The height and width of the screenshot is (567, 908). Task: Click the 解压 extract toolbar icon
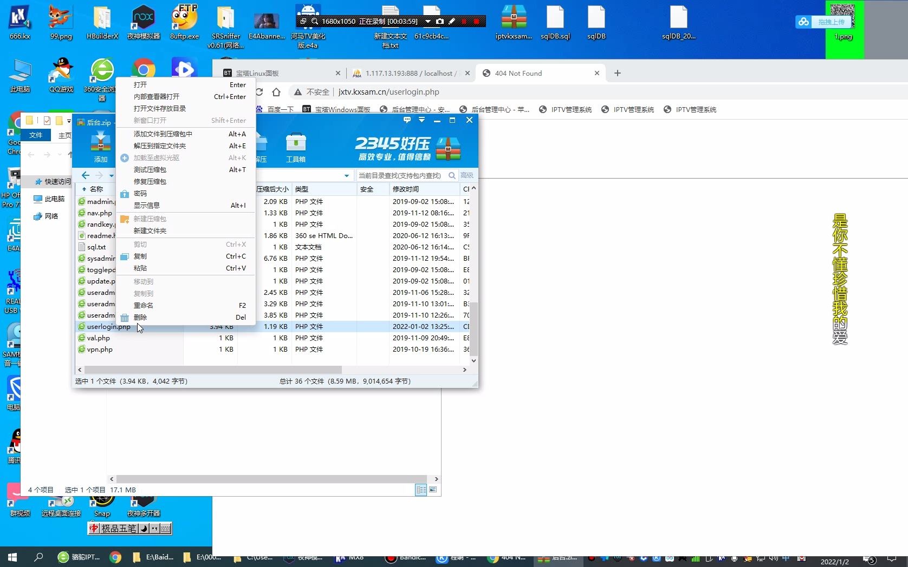pos(262,143)
